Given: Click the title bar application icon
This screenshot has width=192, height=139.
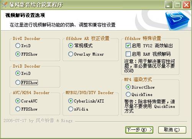Looking at the screenshot, I should [x=5, y=5].
